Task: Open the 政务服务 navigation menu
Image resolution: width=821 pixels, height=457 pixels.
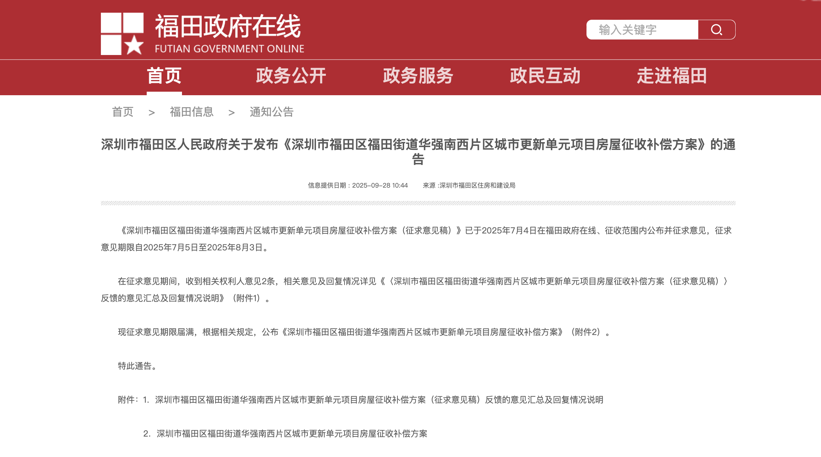Action: pyautogui.click(x=418, y=76)
